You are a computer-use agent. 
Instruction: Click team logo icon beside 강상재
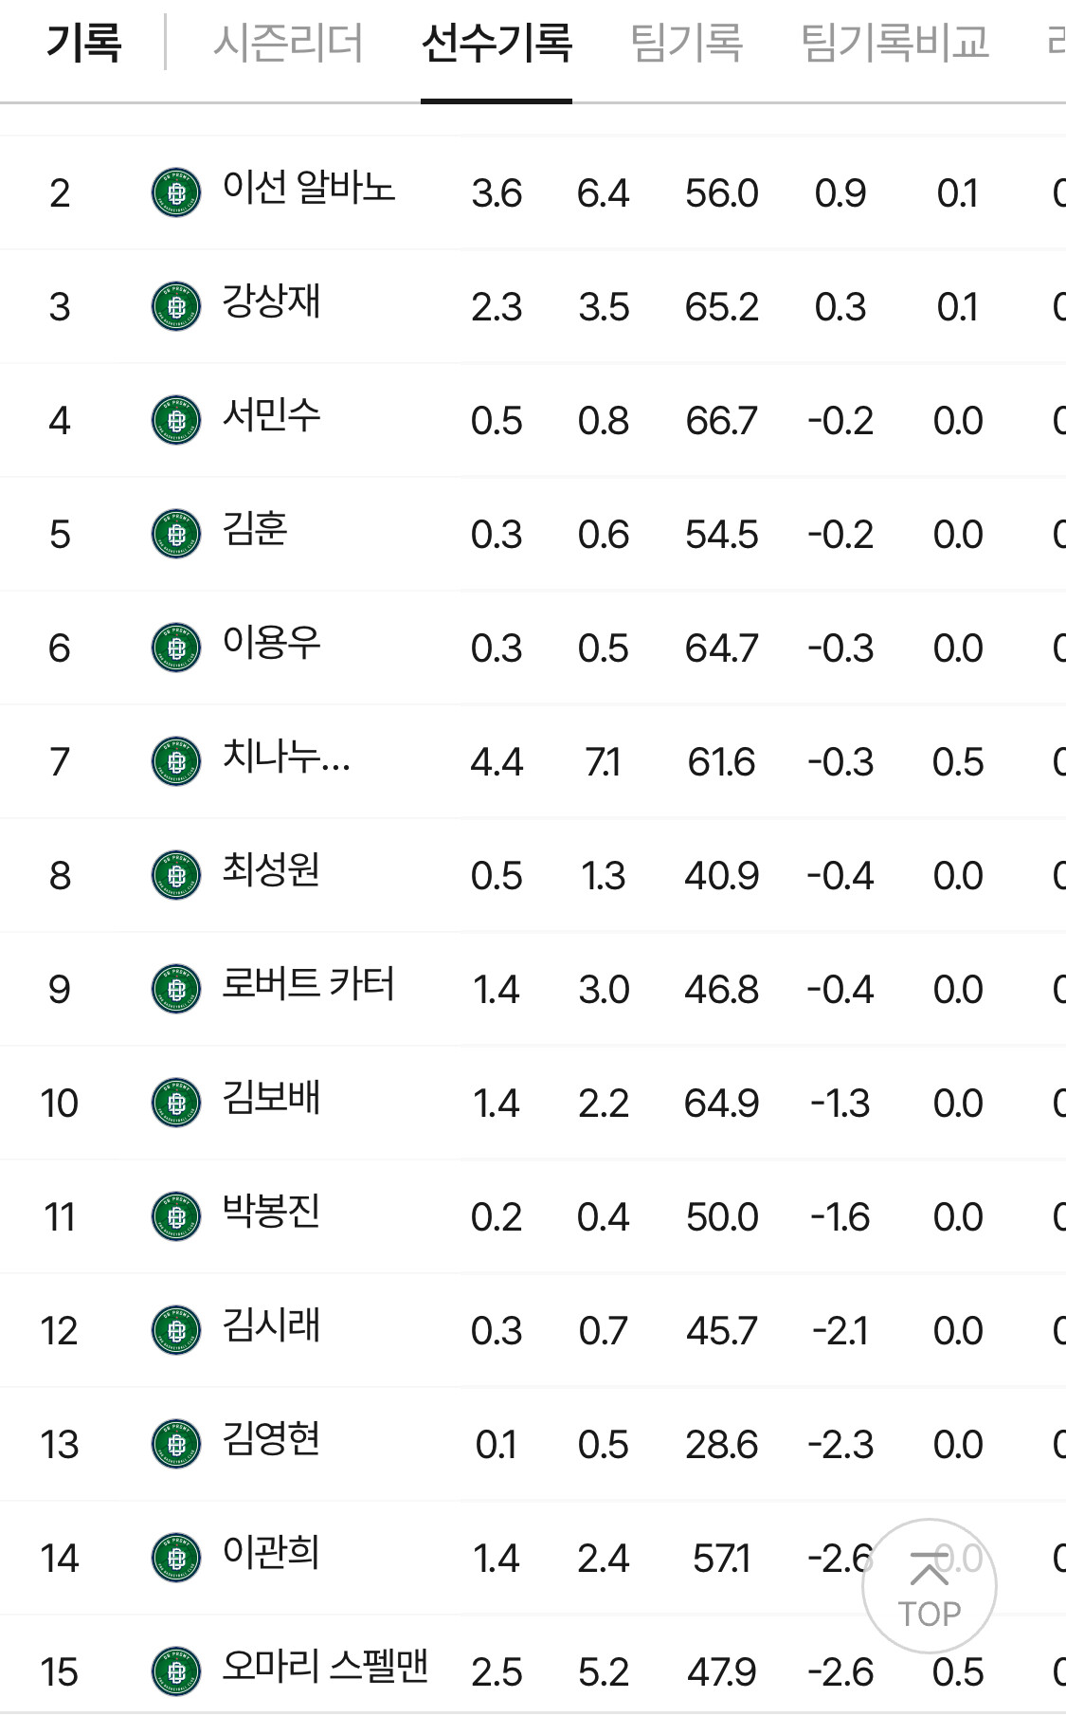click(176, 306)
